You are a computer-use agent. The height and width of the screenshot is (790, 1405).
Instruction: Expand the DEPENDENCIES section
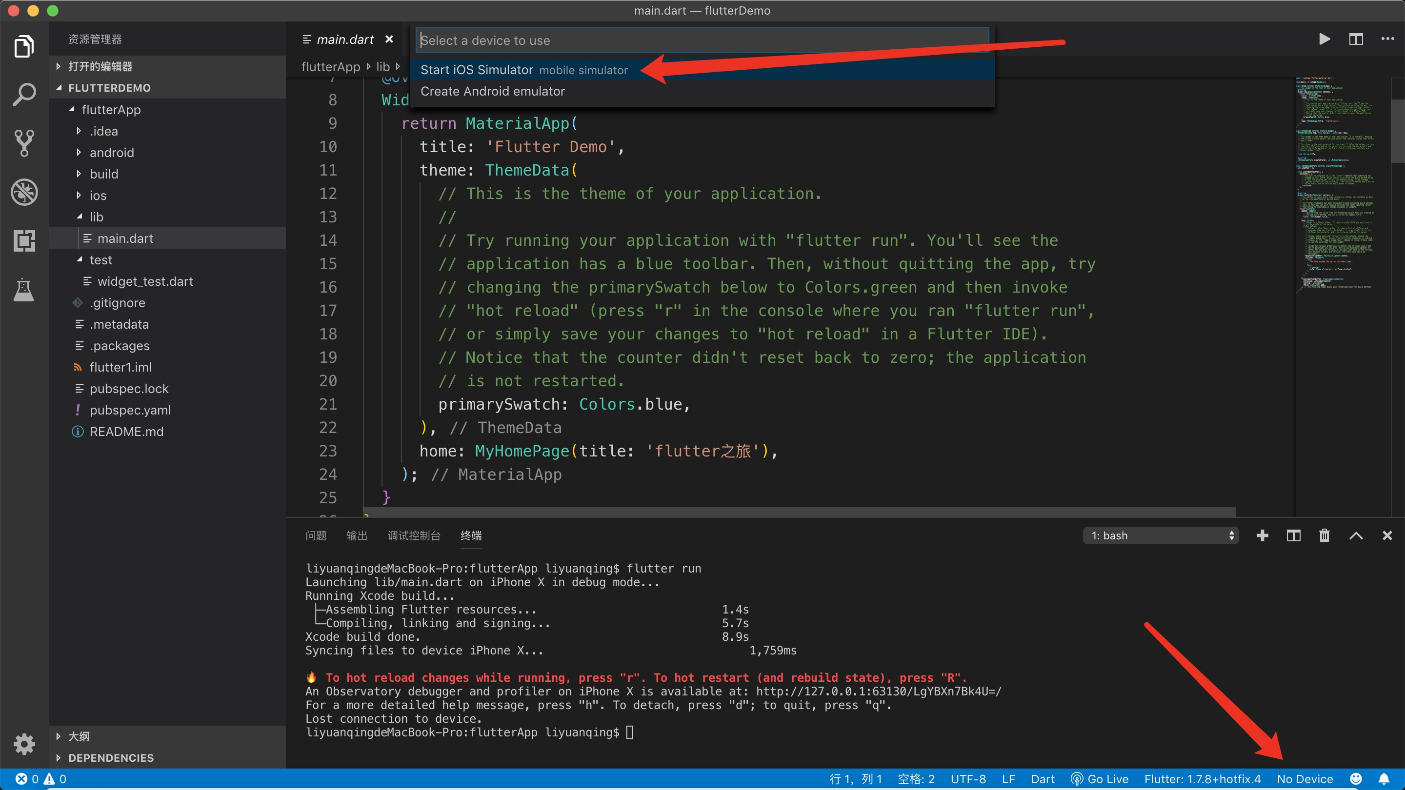(x=111, y=758)
